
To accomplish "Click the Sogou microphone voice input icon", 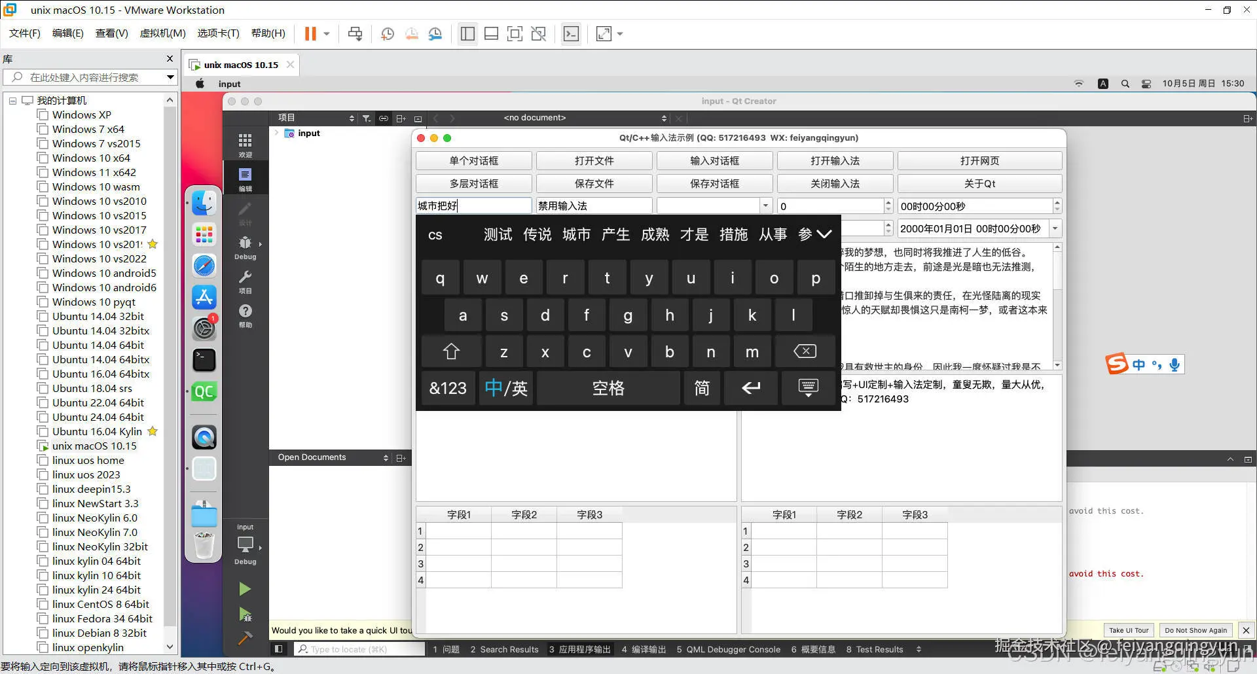I will click(1175, 365).
